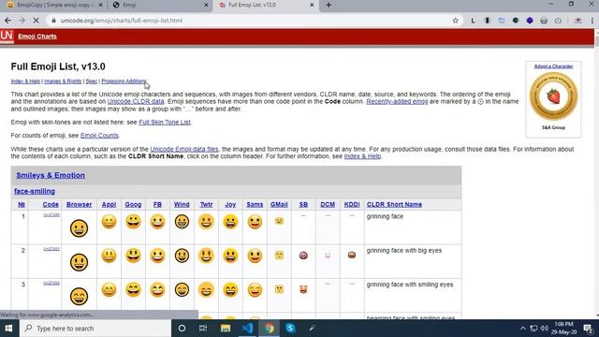Click the KDDI grinning face with big eyes image
Screen dimensions: 599x337
click(x=352, y=255)
